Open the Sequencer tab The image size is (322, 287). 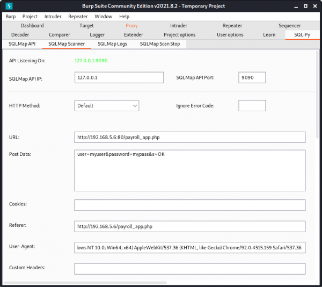[289, 26]
